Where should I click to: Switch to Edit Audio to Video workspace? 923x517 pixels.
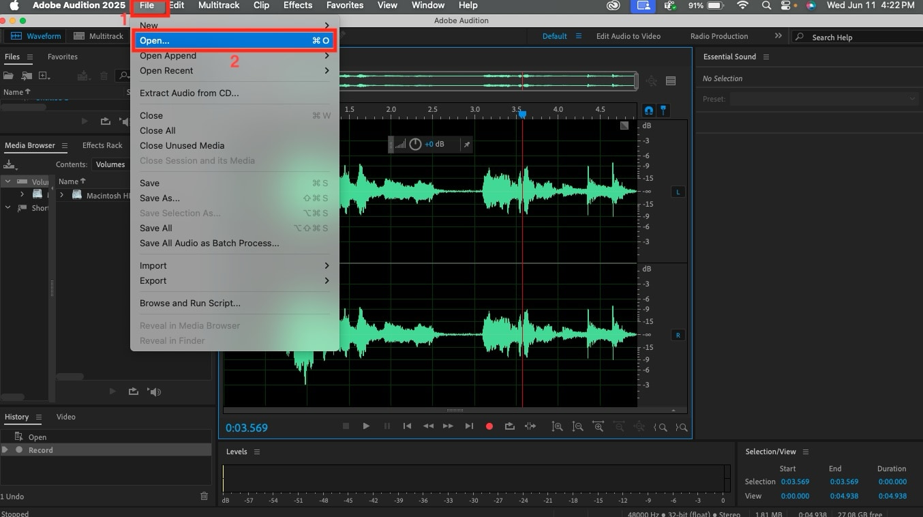click(629, 36)
